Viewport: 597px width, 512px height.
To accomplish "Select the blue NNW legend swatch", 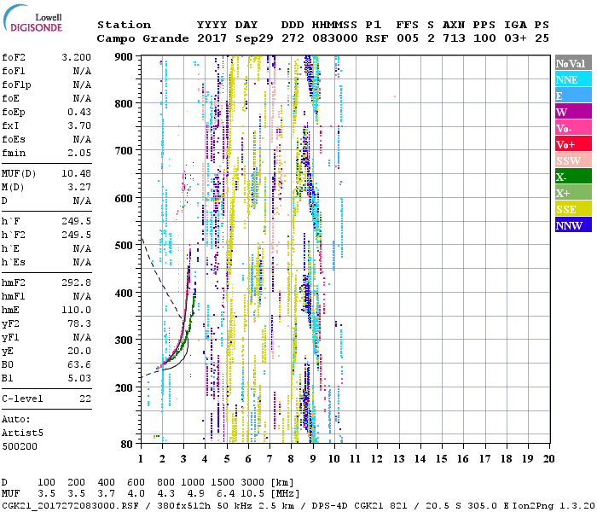I will [x=572, y=225].
